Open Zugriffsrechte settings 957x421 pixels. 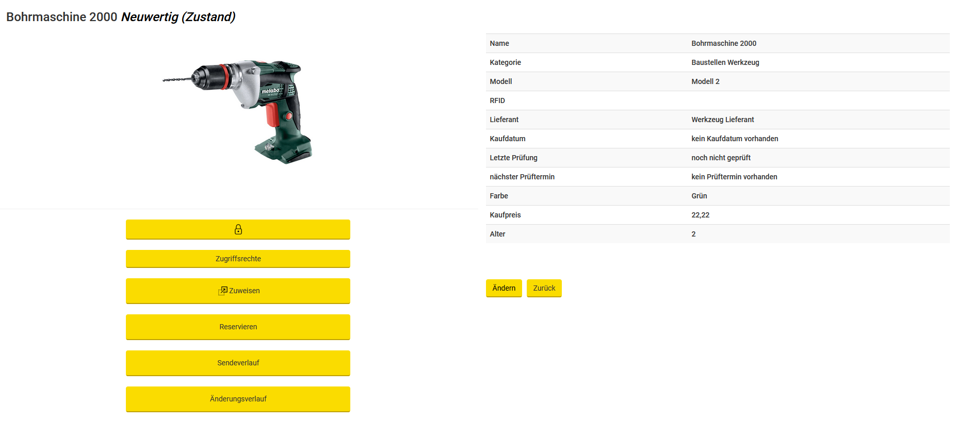pos(238,259)
